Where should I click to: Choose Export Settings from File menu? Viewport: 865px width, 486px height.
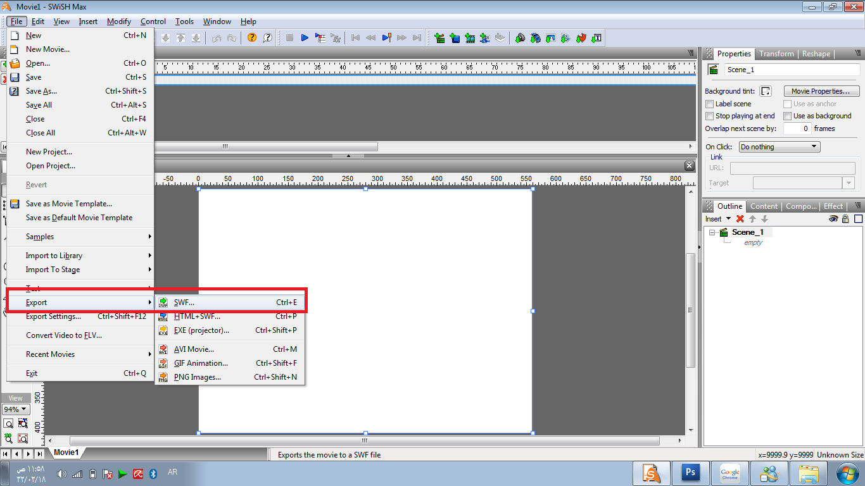(x=53, y=316)
